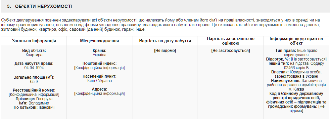Select 'Залізнична районна державна адміністрація' owner name

[296, 85]
